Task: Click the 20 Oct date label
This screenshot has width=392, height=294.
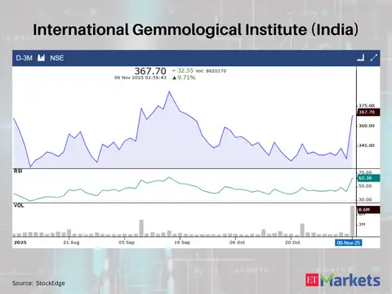Action: (x=292, y=243)
